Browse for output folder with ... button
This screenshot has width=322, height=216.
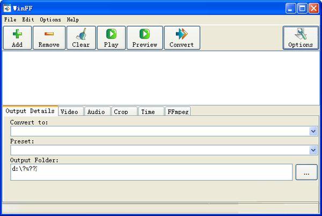coord(306,172)
